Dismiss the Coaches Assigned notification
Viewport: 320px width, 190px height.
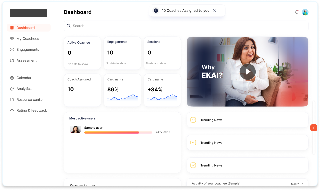point(215,11)
